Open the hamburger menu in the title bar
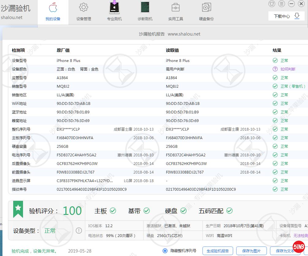The width and height of the screenshot is (308, 256). click(x=281, y=4)
